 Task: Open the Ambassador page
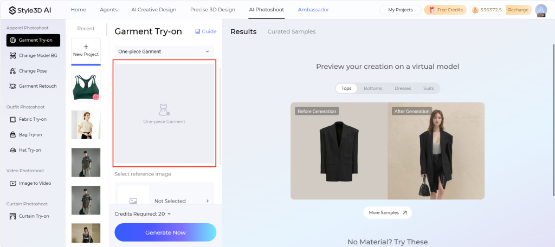pyautogui.click(x=313, y=10)
